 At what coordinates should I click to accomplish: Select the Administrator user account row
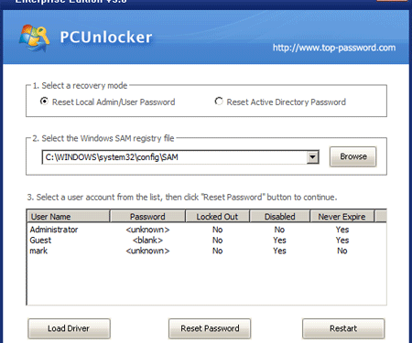click(x=206, y=230)
